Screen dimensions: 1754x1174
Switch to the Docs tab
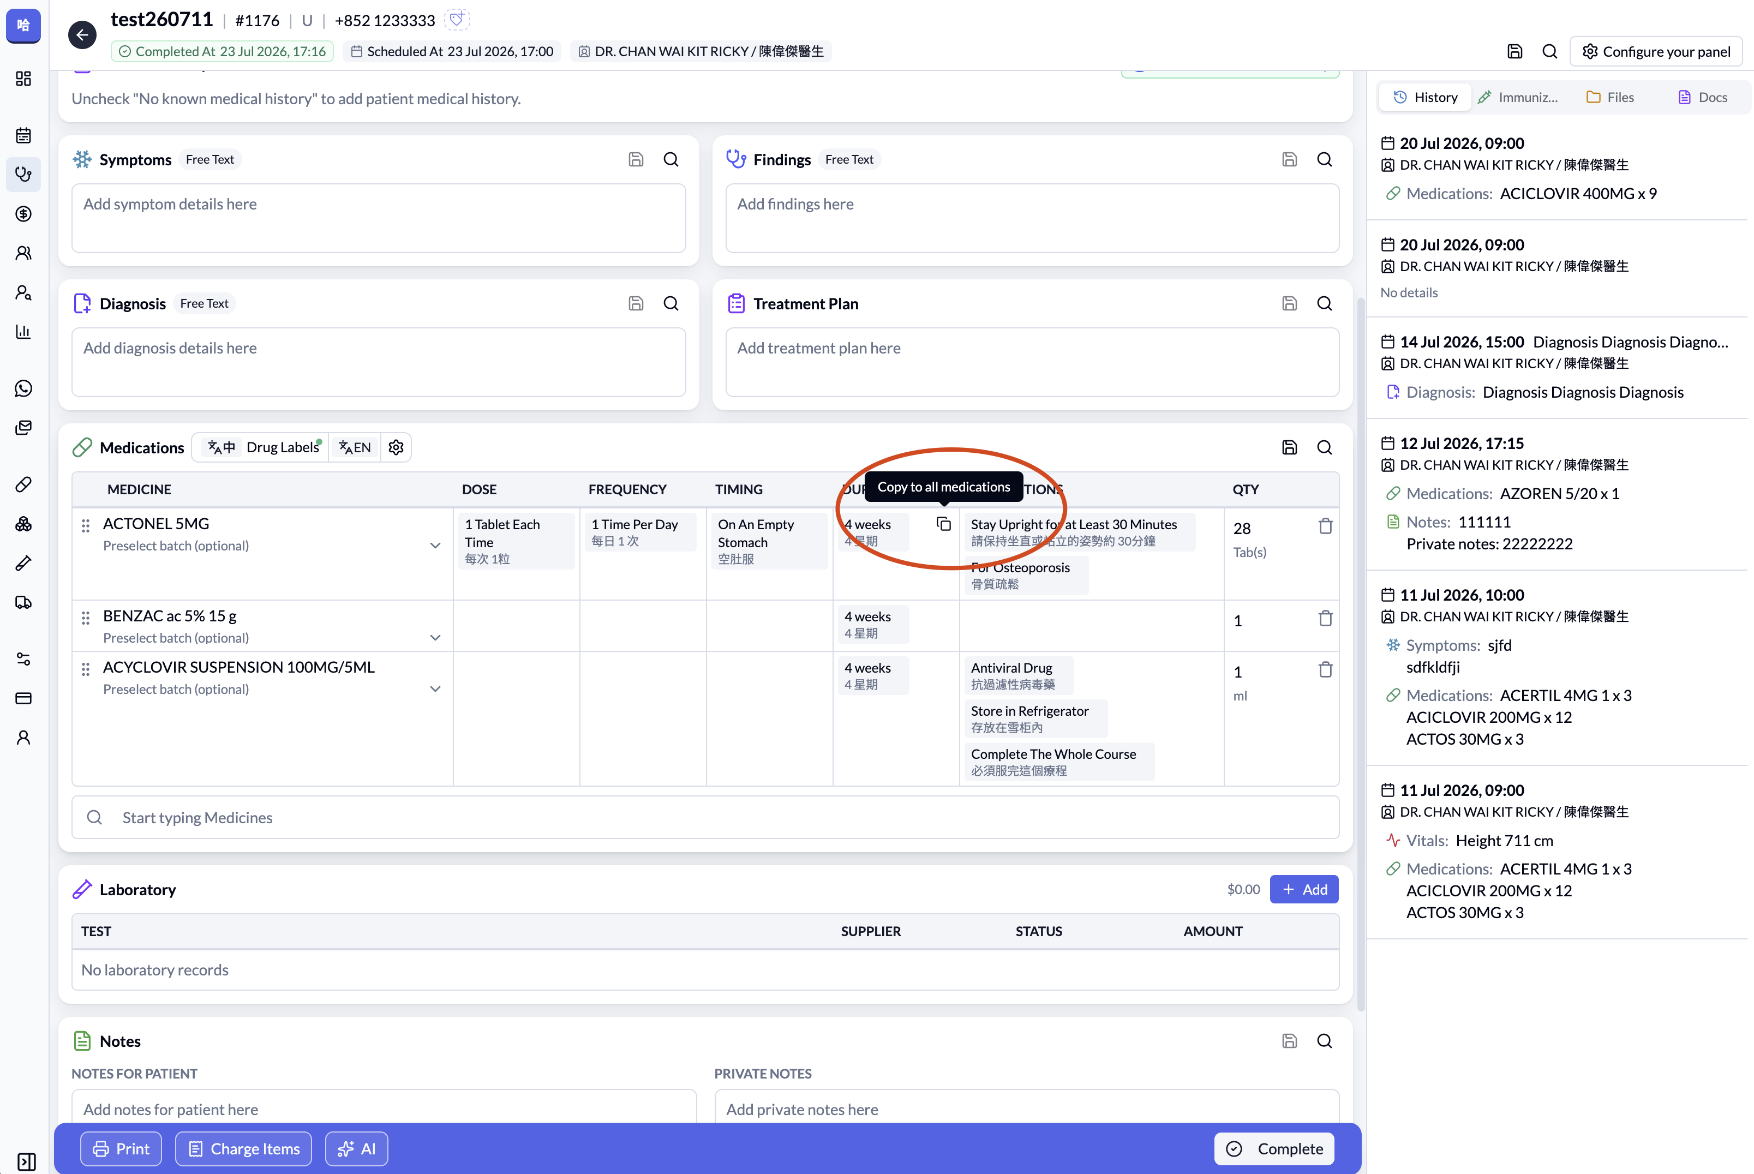pos(1702,97)
